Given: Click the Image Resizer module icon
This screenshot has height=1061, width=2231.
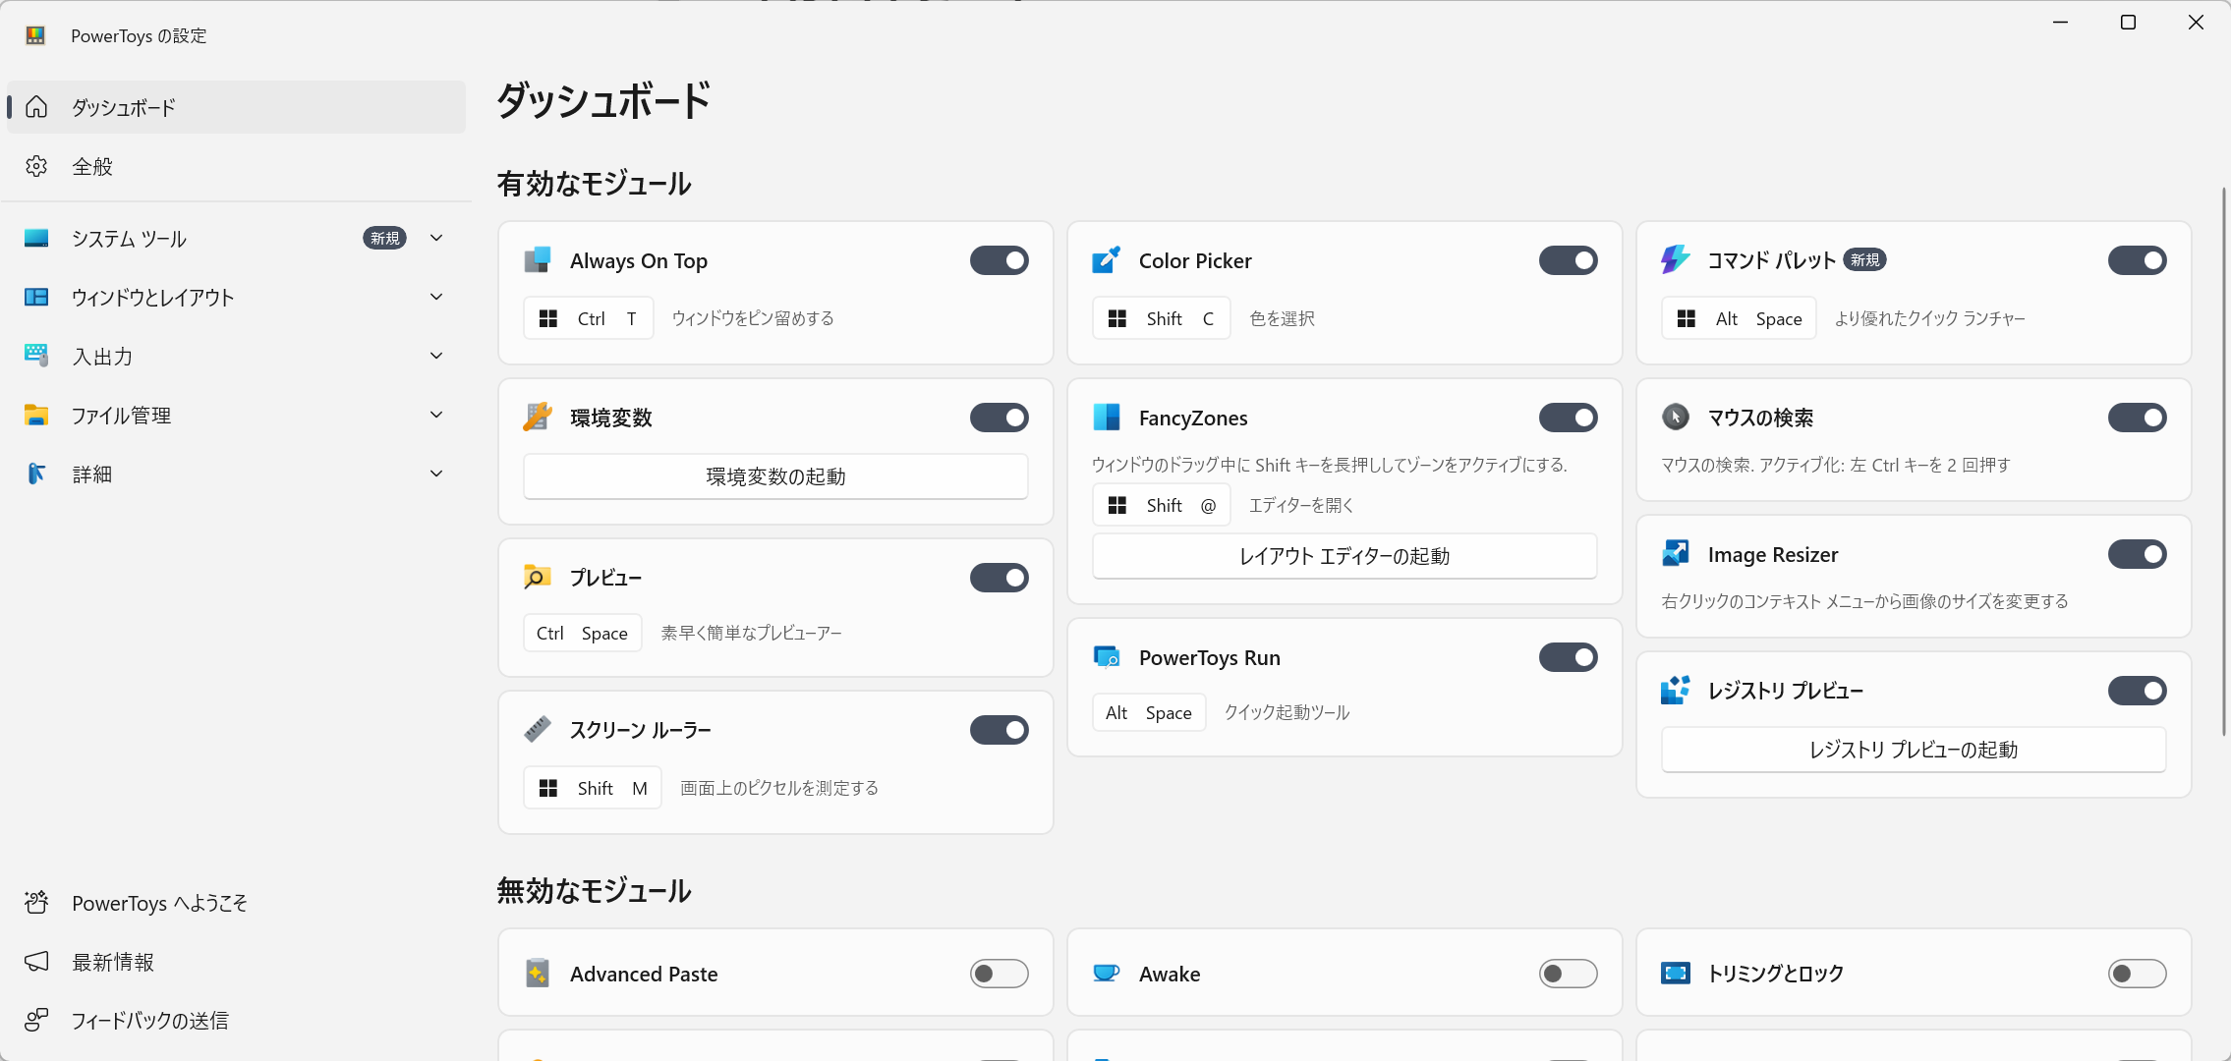Looking at the screenshot, I should tap(1675, 554).
